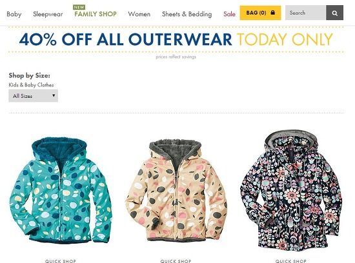Open the Sale link

(229, 14)
